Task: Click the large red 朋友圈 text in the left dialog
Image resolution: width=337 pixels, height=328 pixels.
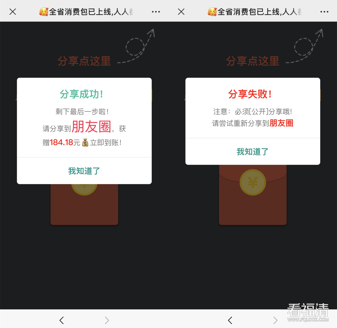Action: coord(91,127)
